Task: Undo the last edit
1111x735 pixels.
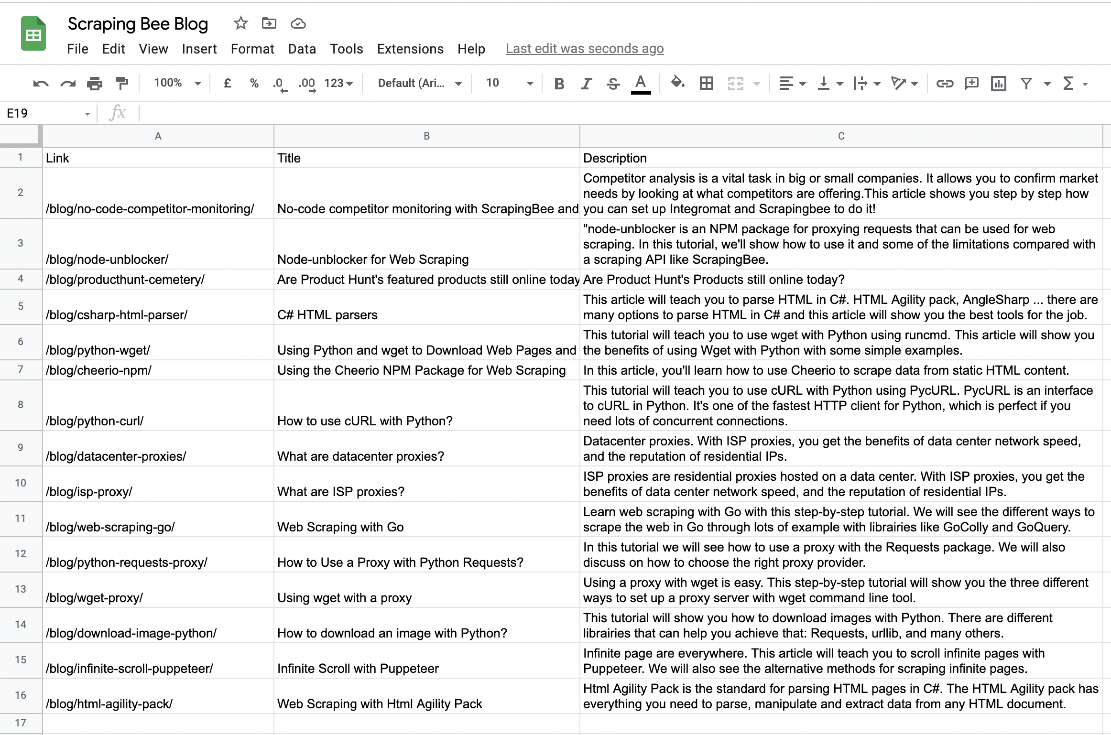Action: (41, 83)
